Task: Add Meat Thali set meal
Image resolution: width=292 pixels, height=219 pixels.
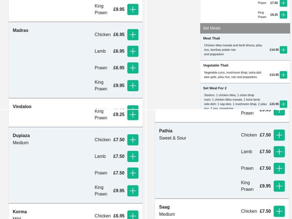Action: [283, 50]
